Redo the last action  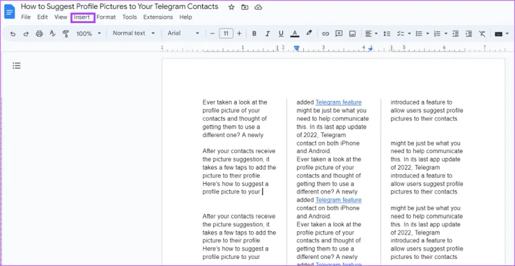[26, 33]
